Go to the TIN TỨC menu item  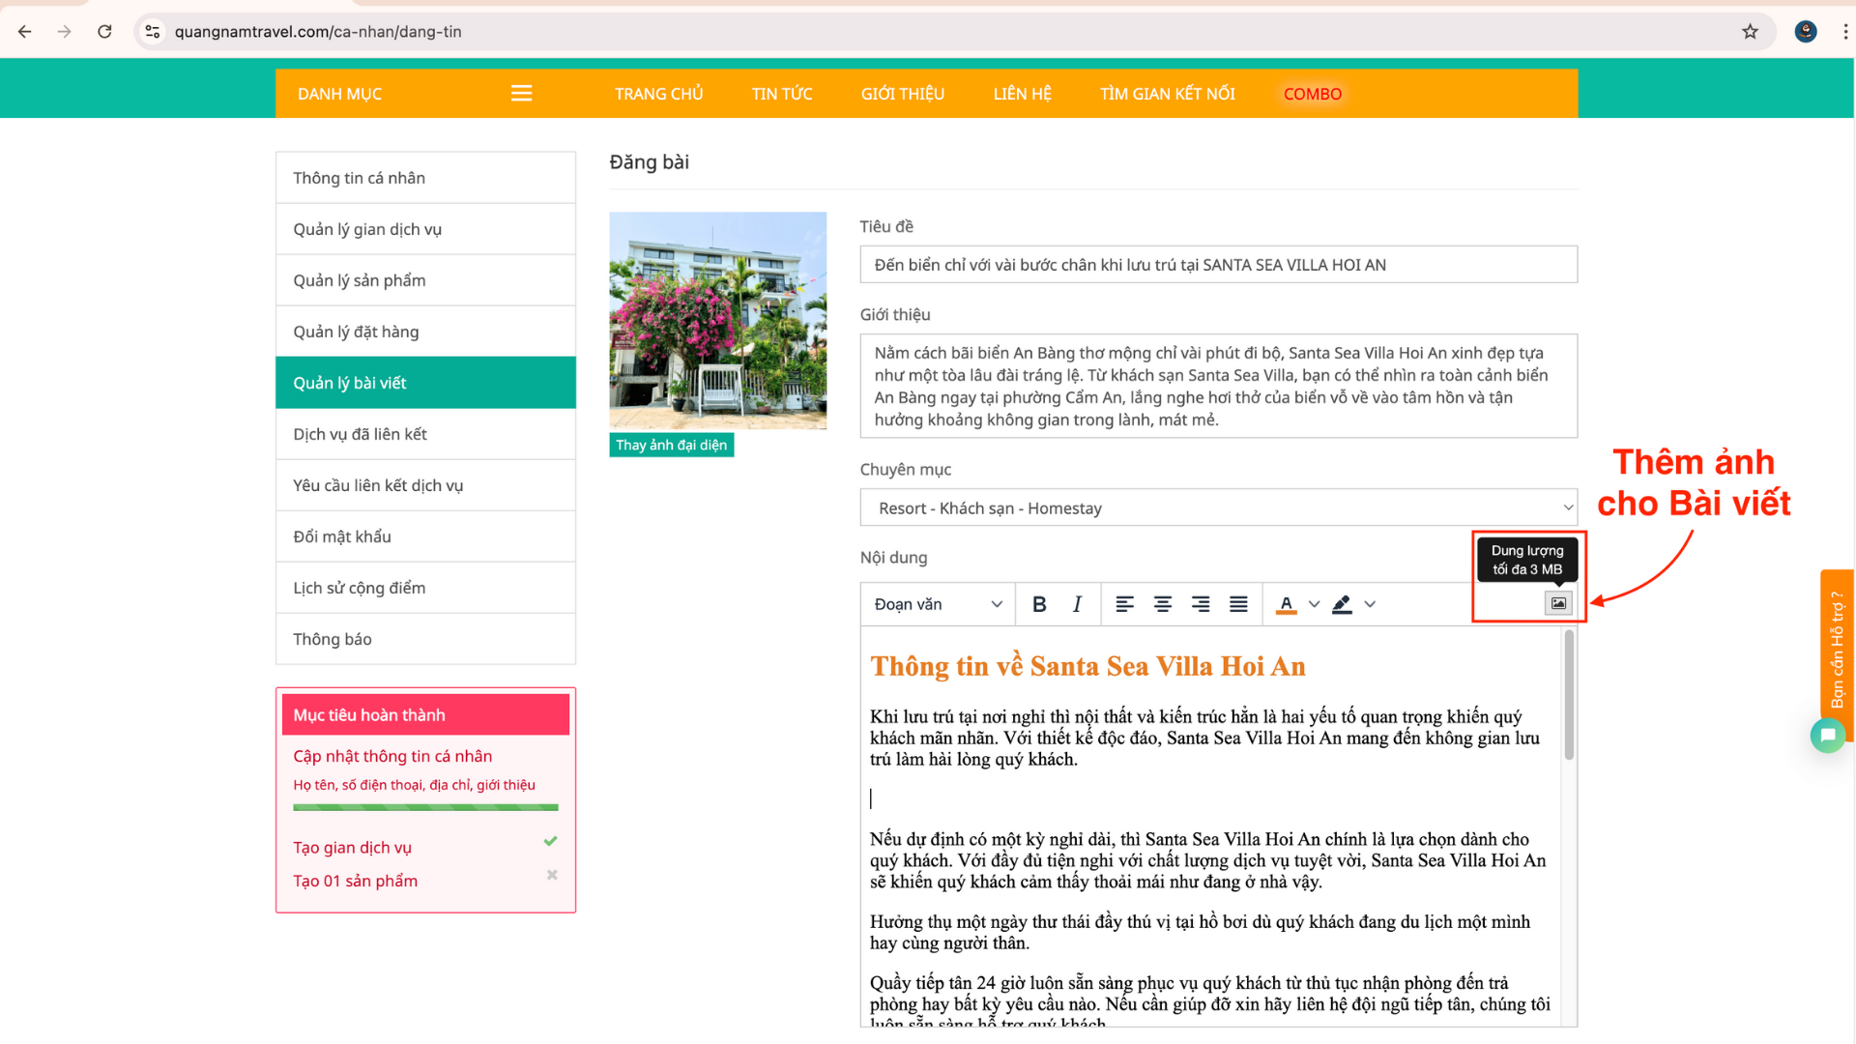pos(781,94)
